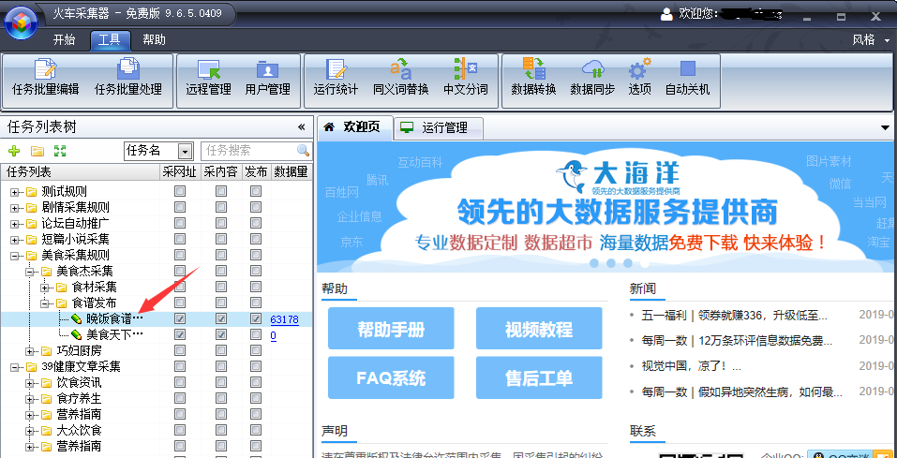Screen dimensions: 897x458
Task: Sort by the 数据量 column header
Action: point(291,171)
